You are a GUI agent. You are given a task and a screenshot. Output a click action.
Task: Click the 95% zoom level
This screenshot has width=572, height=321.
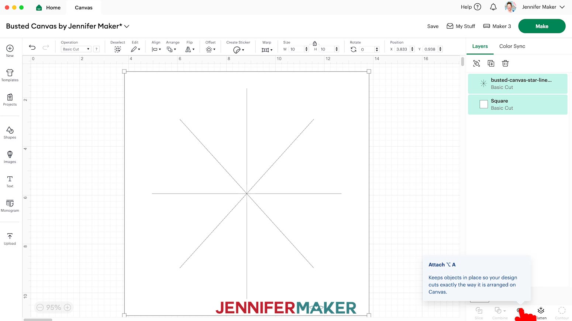[54, 307]
